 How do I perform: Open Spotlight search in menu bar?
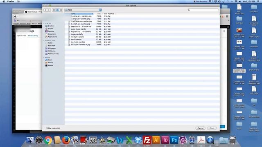[258, 1]
